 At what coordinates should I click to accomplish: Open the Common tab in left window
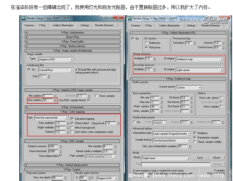pyautogui.click(x=29, y=25)
